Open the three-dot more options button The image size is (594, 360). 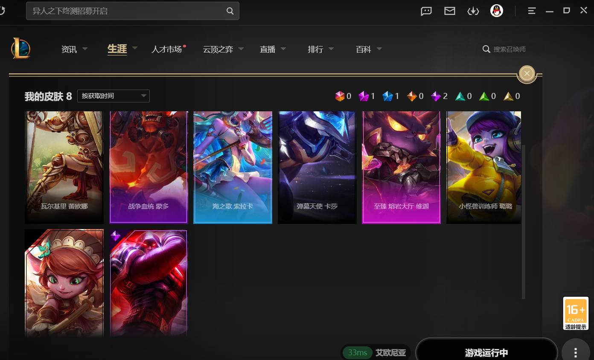click(576, 353)
